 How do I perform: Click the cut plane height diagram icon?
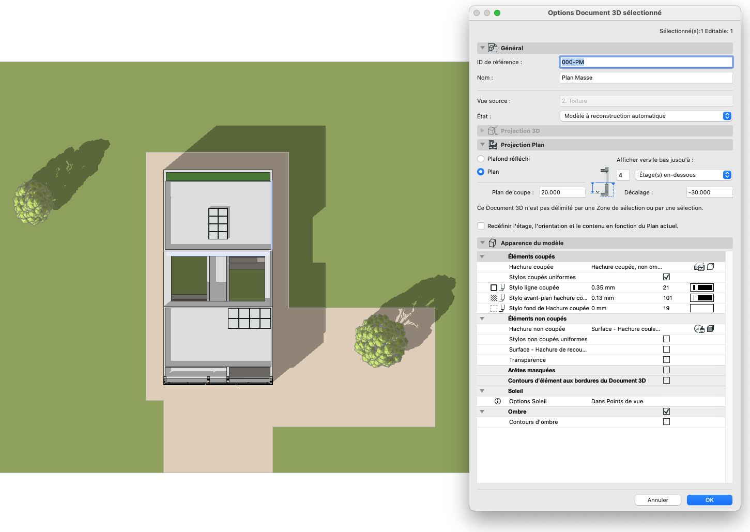603,182
